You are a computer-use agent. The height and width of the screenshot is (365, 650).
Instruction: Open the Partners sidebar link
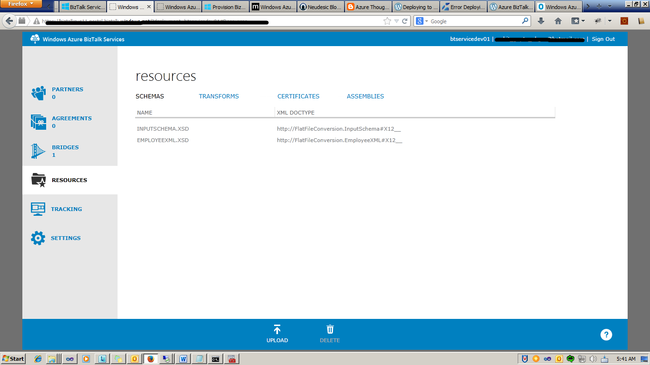[x=68, y=89]
